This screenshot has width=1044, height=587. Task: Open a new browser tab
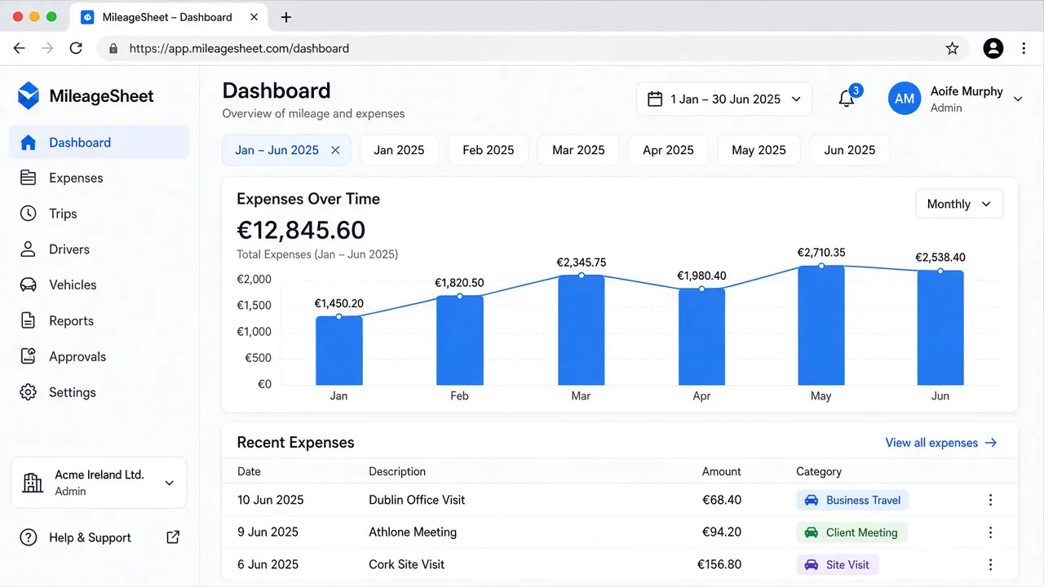click(x=285, y=17)
